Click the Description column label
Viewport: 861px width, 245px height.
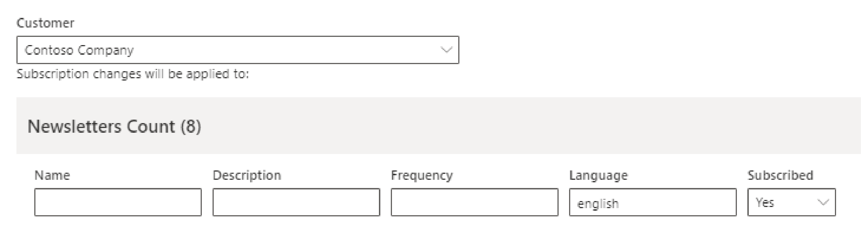[x=247, y=176]
